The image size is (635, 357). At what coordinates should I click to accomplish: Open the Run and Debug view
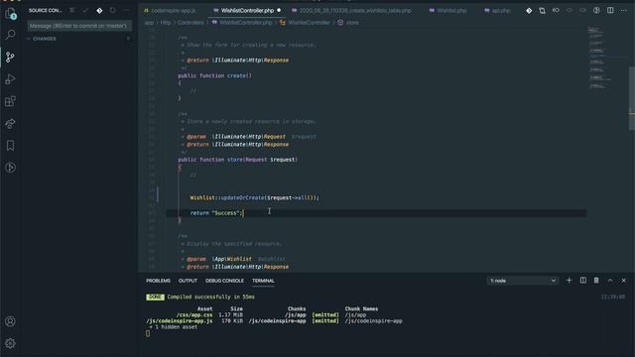click(10, 79)
